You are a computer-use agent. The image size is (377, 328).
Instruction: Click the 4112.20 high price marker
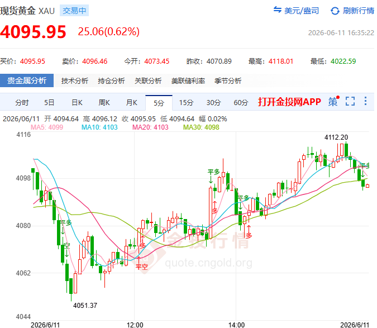pos(336,137)
